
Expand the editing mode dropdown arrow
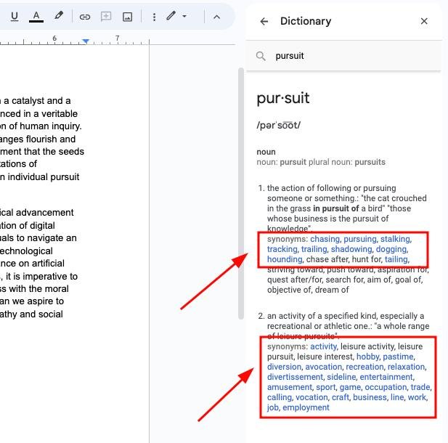[184, 16]
